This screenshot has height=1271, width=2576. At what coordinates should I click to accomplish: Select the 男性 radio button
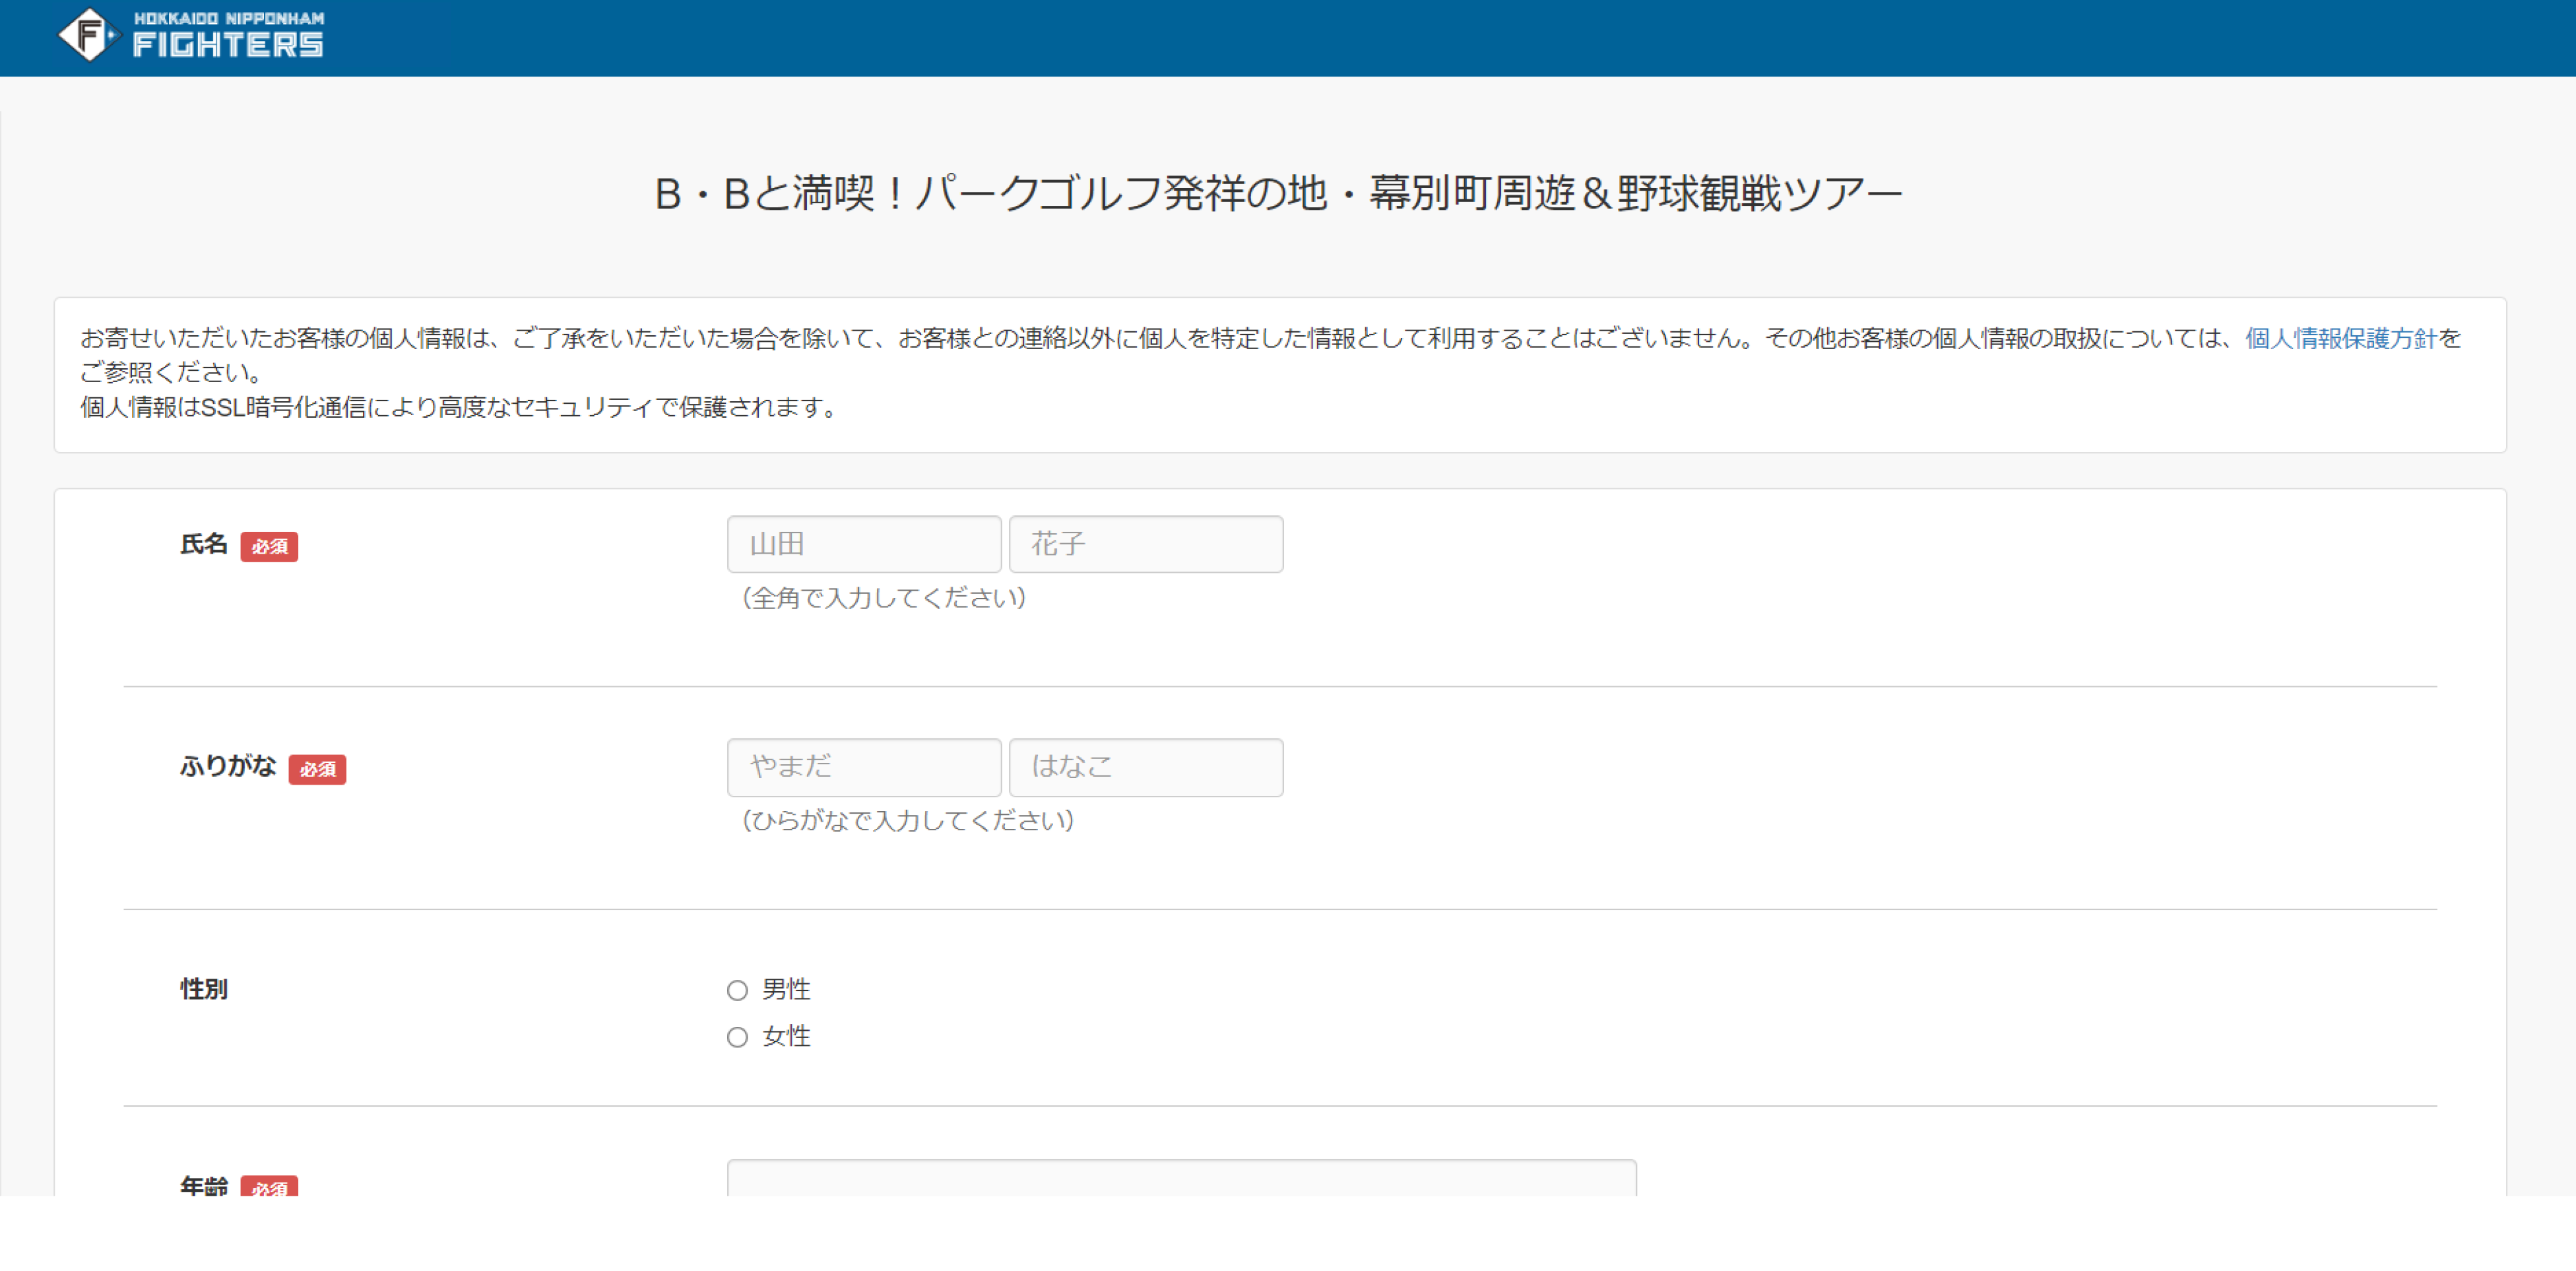pyautogui.click(x=737, y=990)
